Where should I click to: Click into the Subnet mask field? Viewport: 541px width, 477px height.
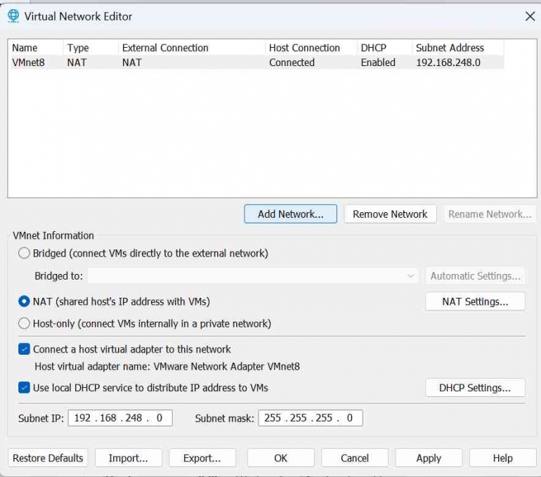pos(310,418)
